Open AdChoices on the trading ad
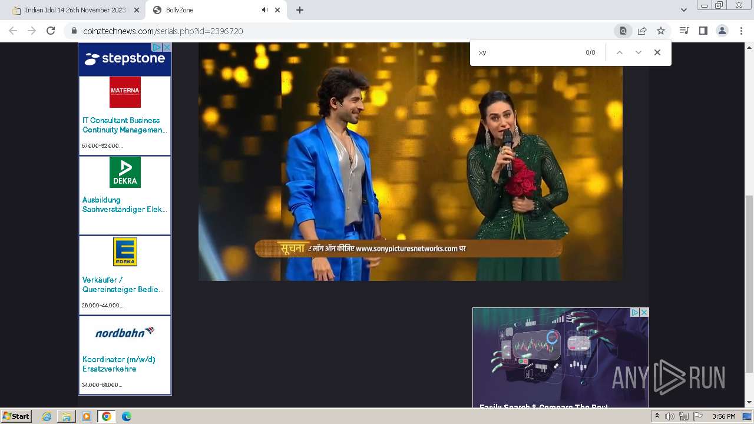754x424 pixels. click(x=635, y=313)
